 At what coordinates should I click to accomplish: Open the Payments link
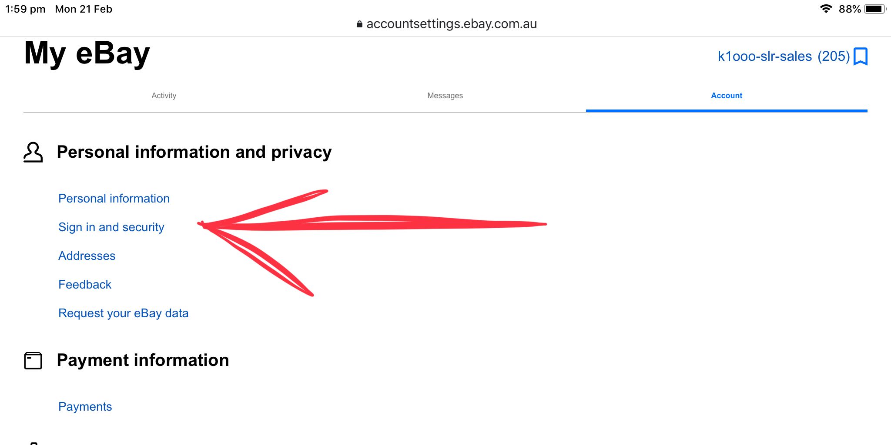(x=85, y=407)
